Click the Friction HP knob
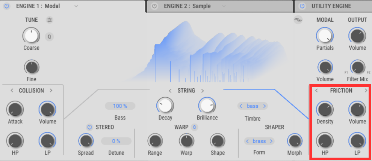The image size is (372, 161). tap(325, 141)
